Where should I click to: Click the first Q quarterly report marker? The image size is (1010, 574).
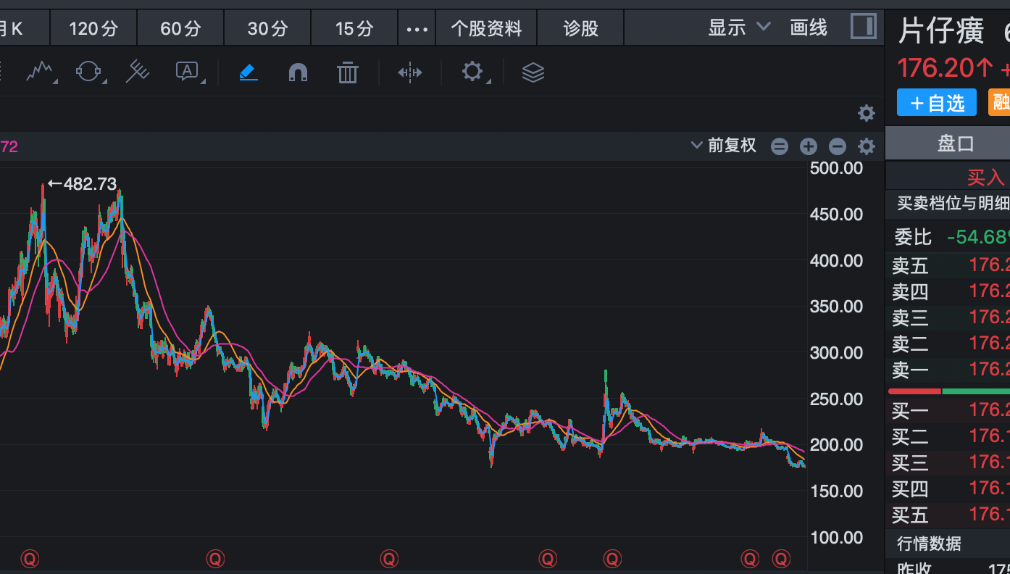(x=30, y=558)
